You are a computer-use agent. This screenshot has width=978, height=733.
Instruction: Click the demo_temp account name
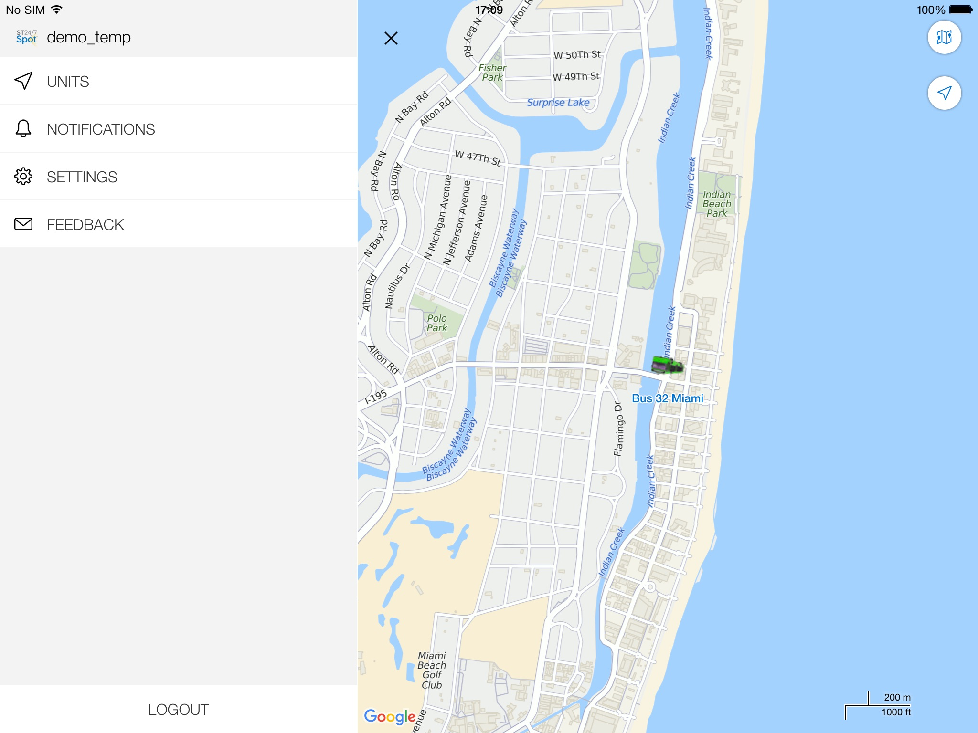(89, 37)
